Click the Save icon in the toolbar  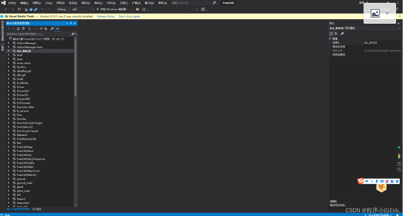tap(31, 9)
